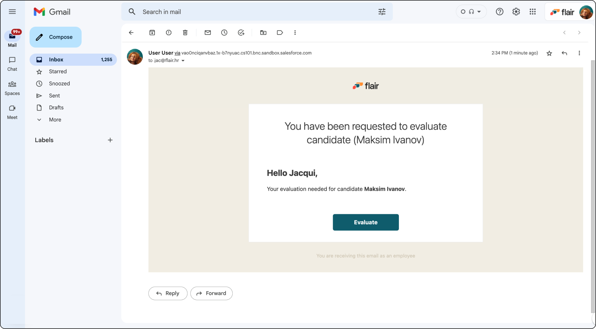Screen dimensions: 596x329
Task: Mark the email as unread
Action: point(208,33)
